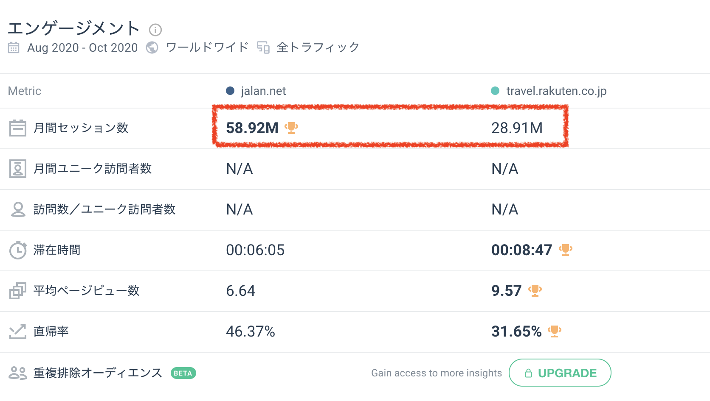Image resolution: width=710 pixels, height=401 pixels.
Task: Click the 平均ページビュー数 pages icon
Action: (18, 291)
